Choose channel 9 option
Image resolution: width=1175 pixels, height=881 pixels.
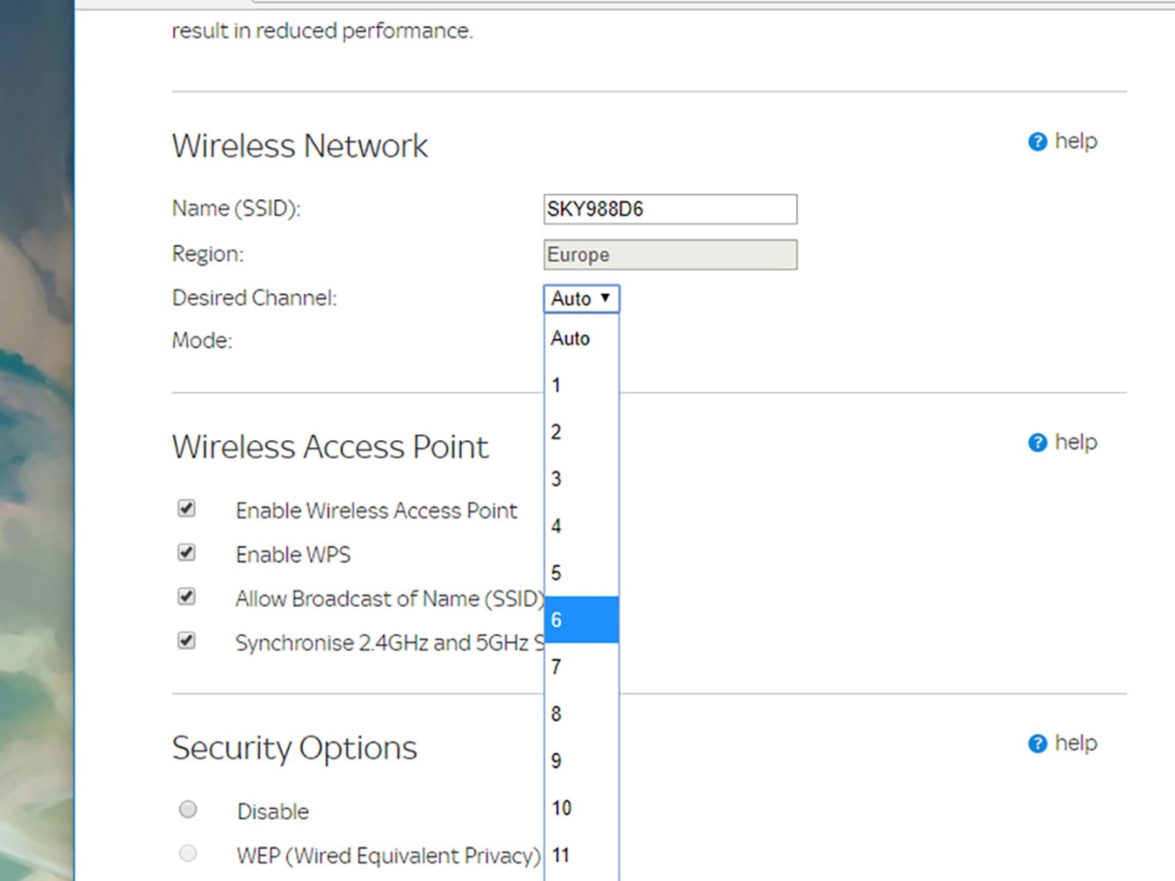580,760
